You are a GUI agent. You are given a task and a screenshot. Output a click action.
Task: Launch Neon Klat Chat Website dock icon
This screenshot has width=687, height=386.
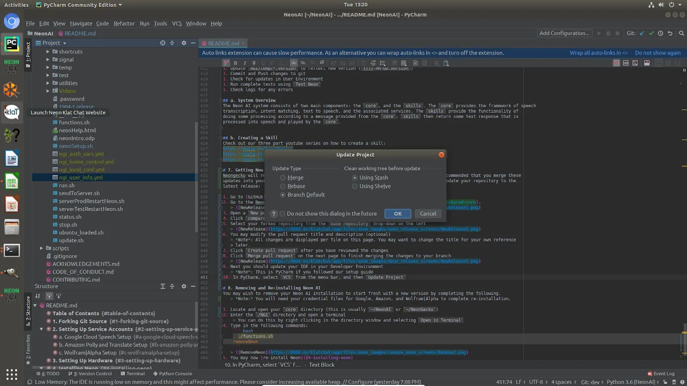tap(12, 112)
